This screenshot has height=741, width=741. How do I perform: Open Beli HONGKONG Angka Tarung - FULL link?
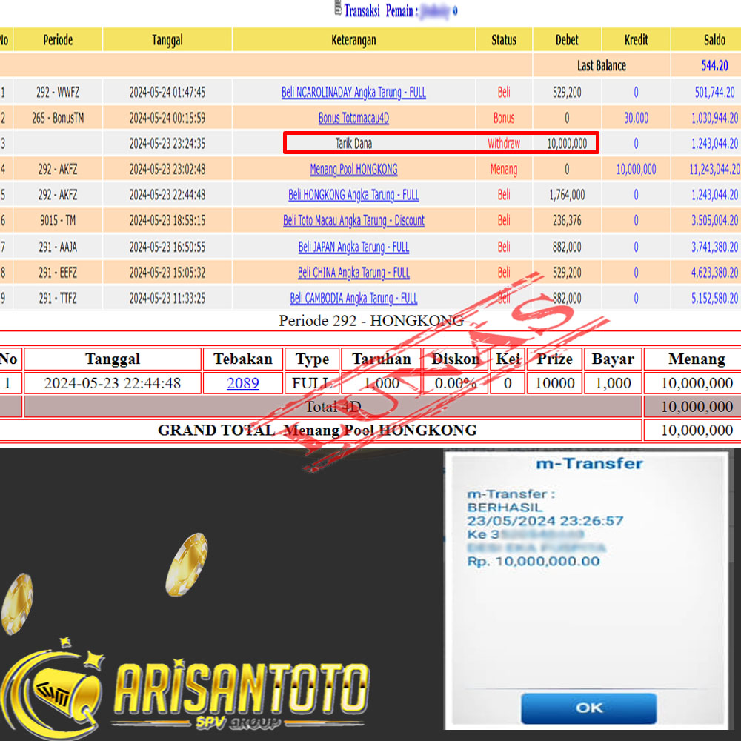pos(353,195)
